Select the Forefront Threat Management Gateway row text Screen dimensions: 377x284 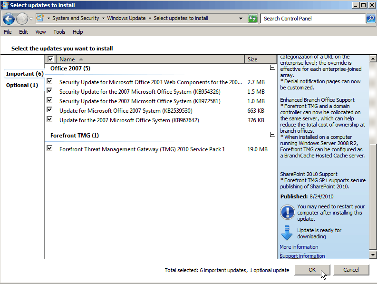coord(142,149)
